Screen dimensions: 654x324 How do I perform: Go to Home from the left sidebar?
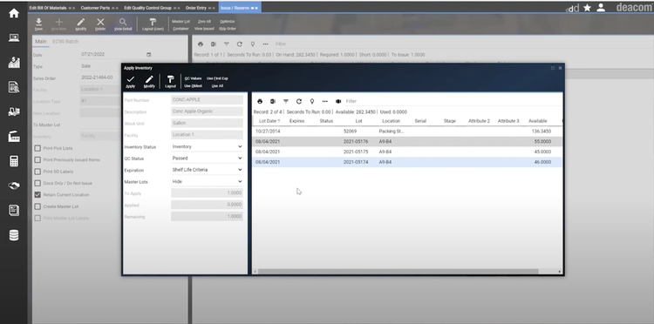pyautogui.click(x=14, y=13)
